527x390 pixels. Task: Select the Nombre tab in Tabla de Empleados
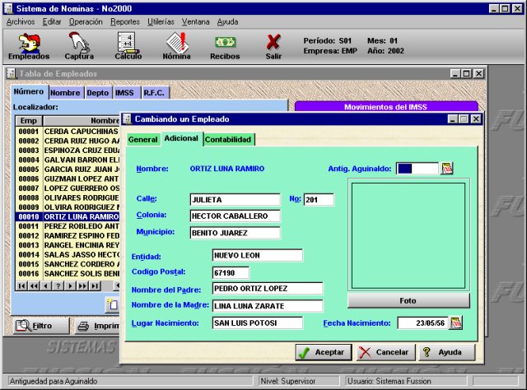[65, 93]
